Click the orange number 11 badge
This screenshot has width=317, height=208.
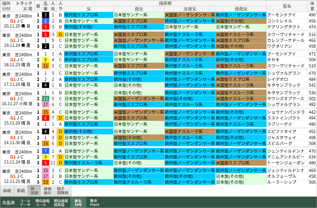(46, 66)
